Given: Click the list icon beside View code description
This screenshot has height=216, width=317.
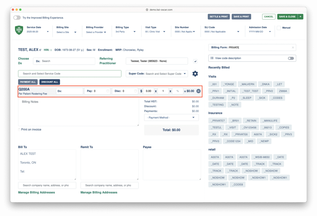Looking at the screenshot, I should (212, 58).
